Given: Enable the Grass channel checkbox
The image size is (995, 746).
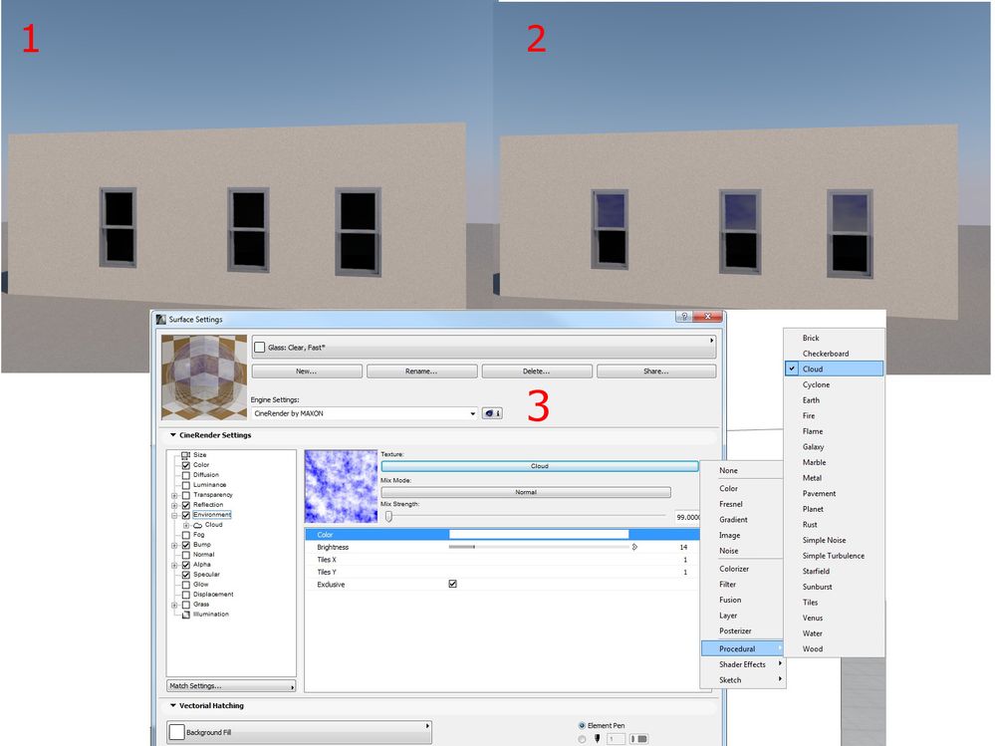Looking at the screenshot, I should click(186, 605).
